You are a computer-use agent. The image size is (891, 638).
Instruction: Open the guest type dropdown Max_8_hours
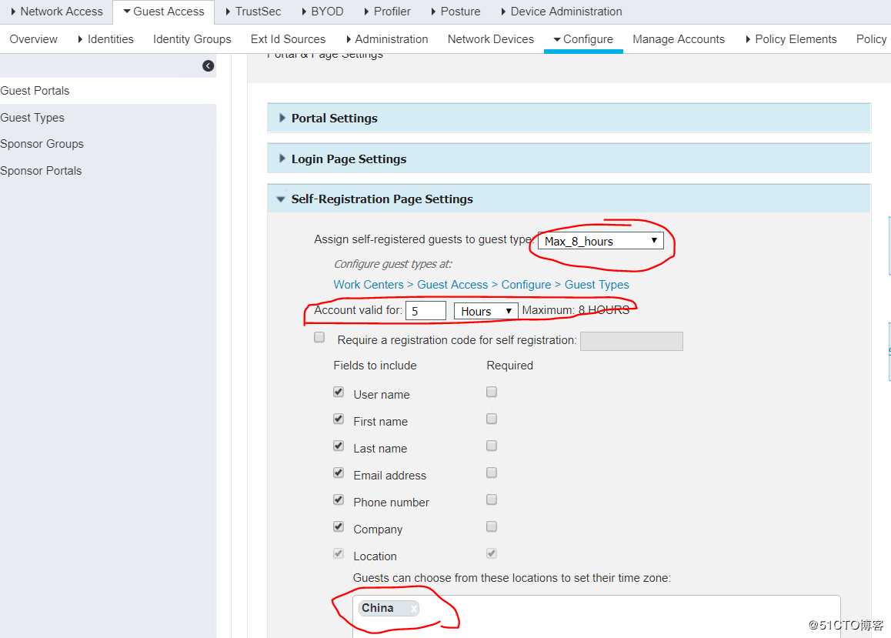click(601, 241)
